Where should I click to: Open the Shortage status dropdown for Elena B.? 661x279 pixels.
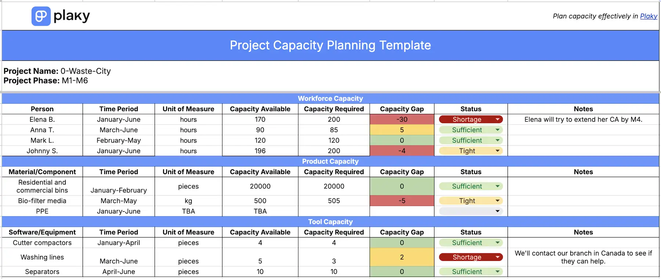(x=498, y=119)
